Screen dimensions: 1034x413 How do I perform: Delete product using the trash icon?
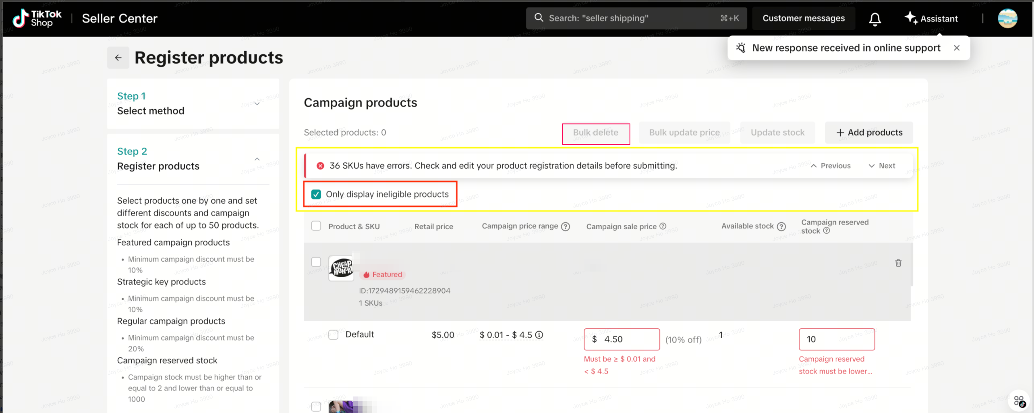point(898,263)
